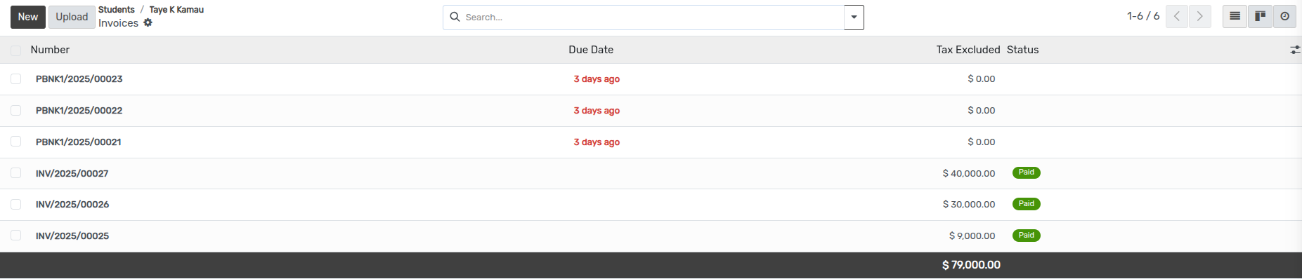1302x279 pixels.
Task: Click the Upload button
Action: coord(72,17)
